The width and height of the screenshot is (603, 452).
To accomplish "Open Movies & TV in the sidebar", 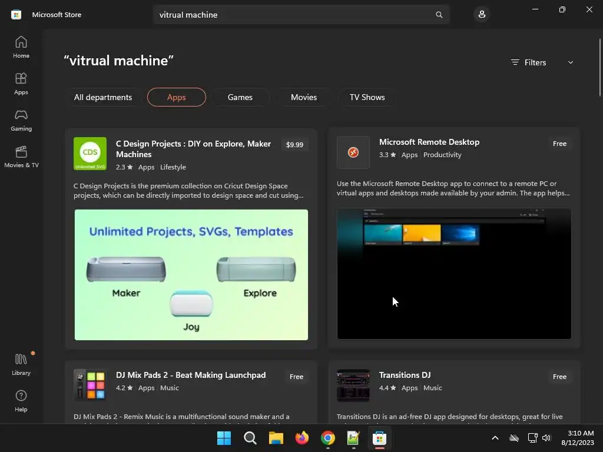I will (21, 157).
